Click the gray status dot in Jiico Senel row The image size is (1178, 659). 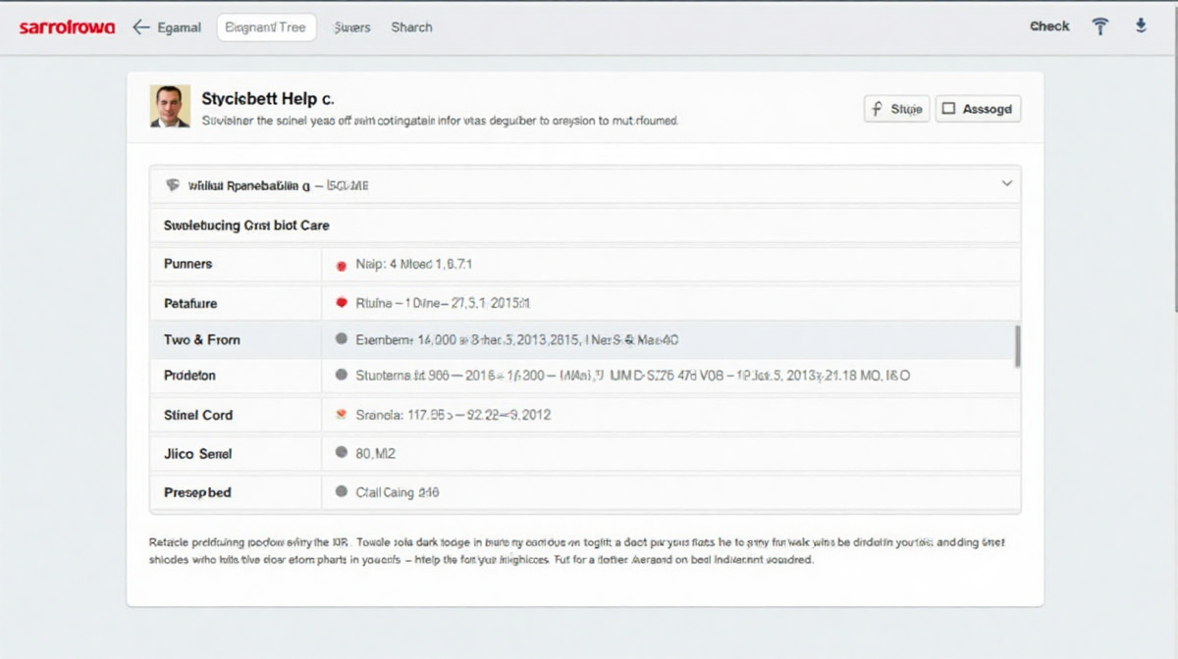pos(342,453)
